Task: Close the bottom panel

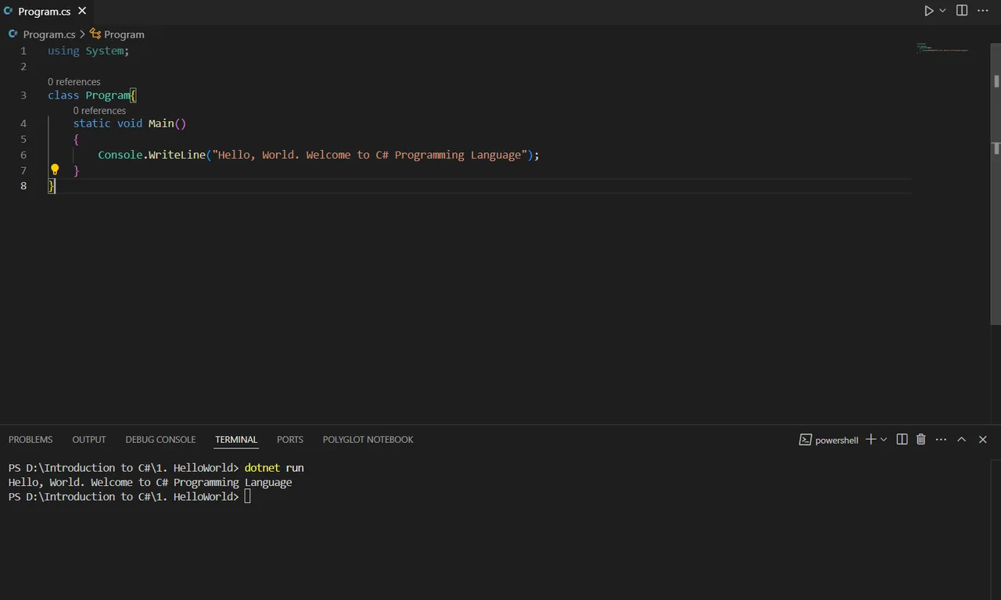Action: (983, 440)
